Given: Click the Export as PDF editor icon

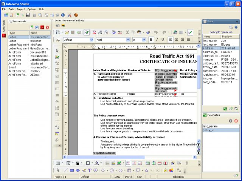Looking at the screenshot, I should point(94,32).
